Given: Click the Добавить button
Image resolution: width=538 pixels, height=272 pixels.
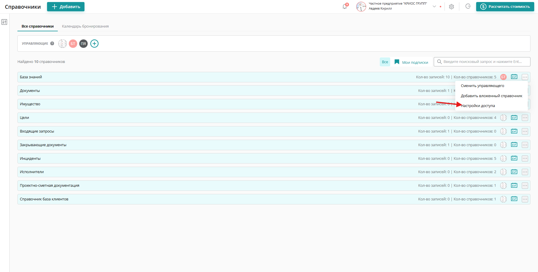Looking at the screenshot, I should pyautogui.click(x=66, y=7).
